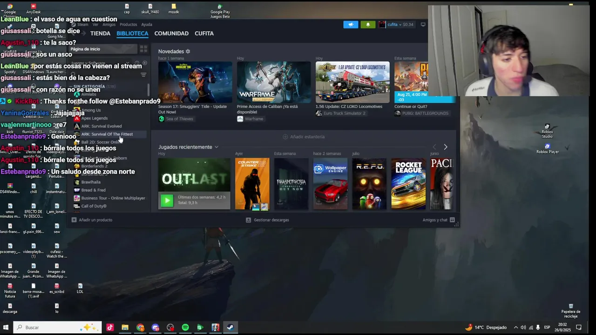The image size is (596, 335).
Task: Open the LOL desktop file icon
Action: (x=80, y=288)
